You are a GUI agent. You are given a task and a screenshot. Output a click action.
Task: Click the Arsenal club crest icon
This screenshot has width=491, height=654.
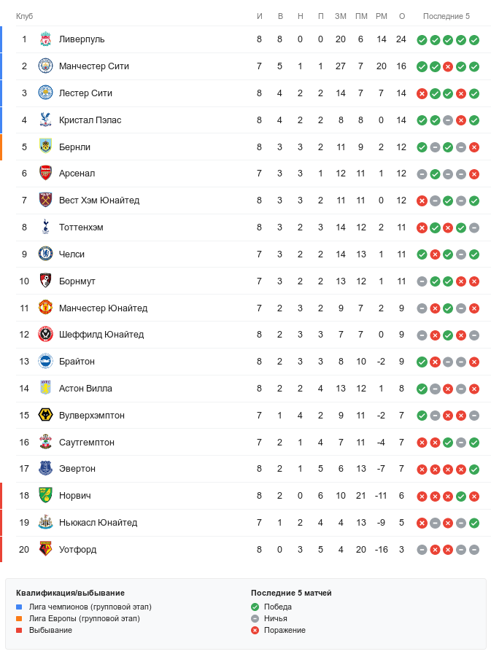[45, 174]
